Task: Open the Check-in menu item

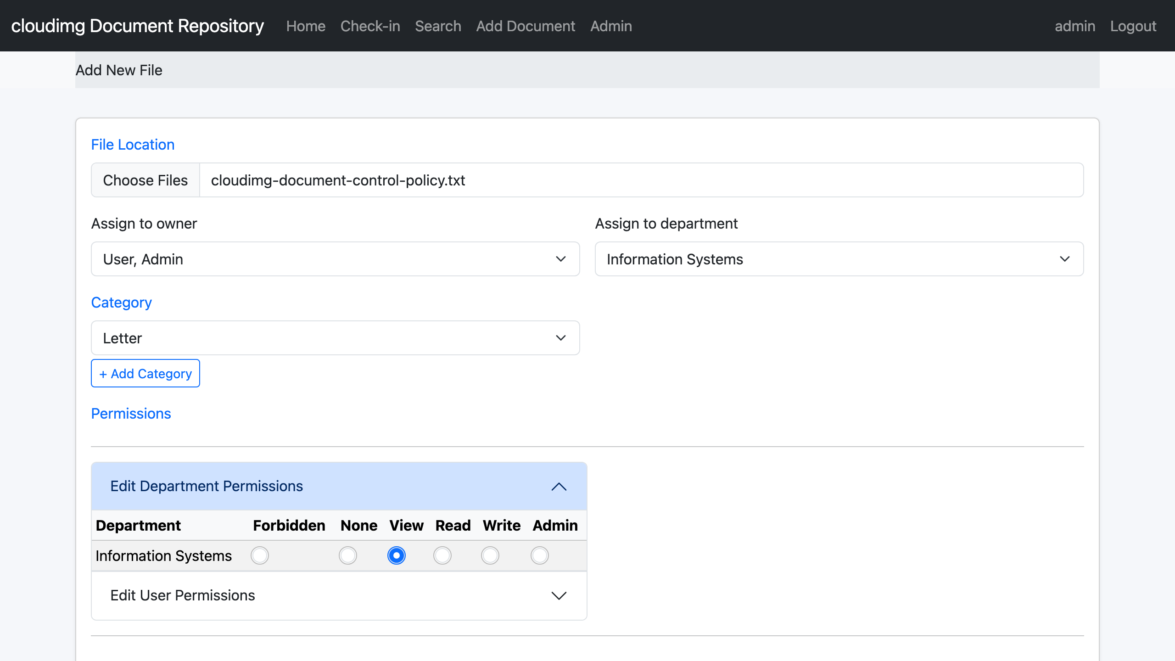Action: click(x=370, y=26)
